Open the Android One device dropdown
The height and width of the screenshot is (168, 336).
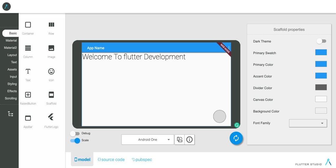pos(148,139)
